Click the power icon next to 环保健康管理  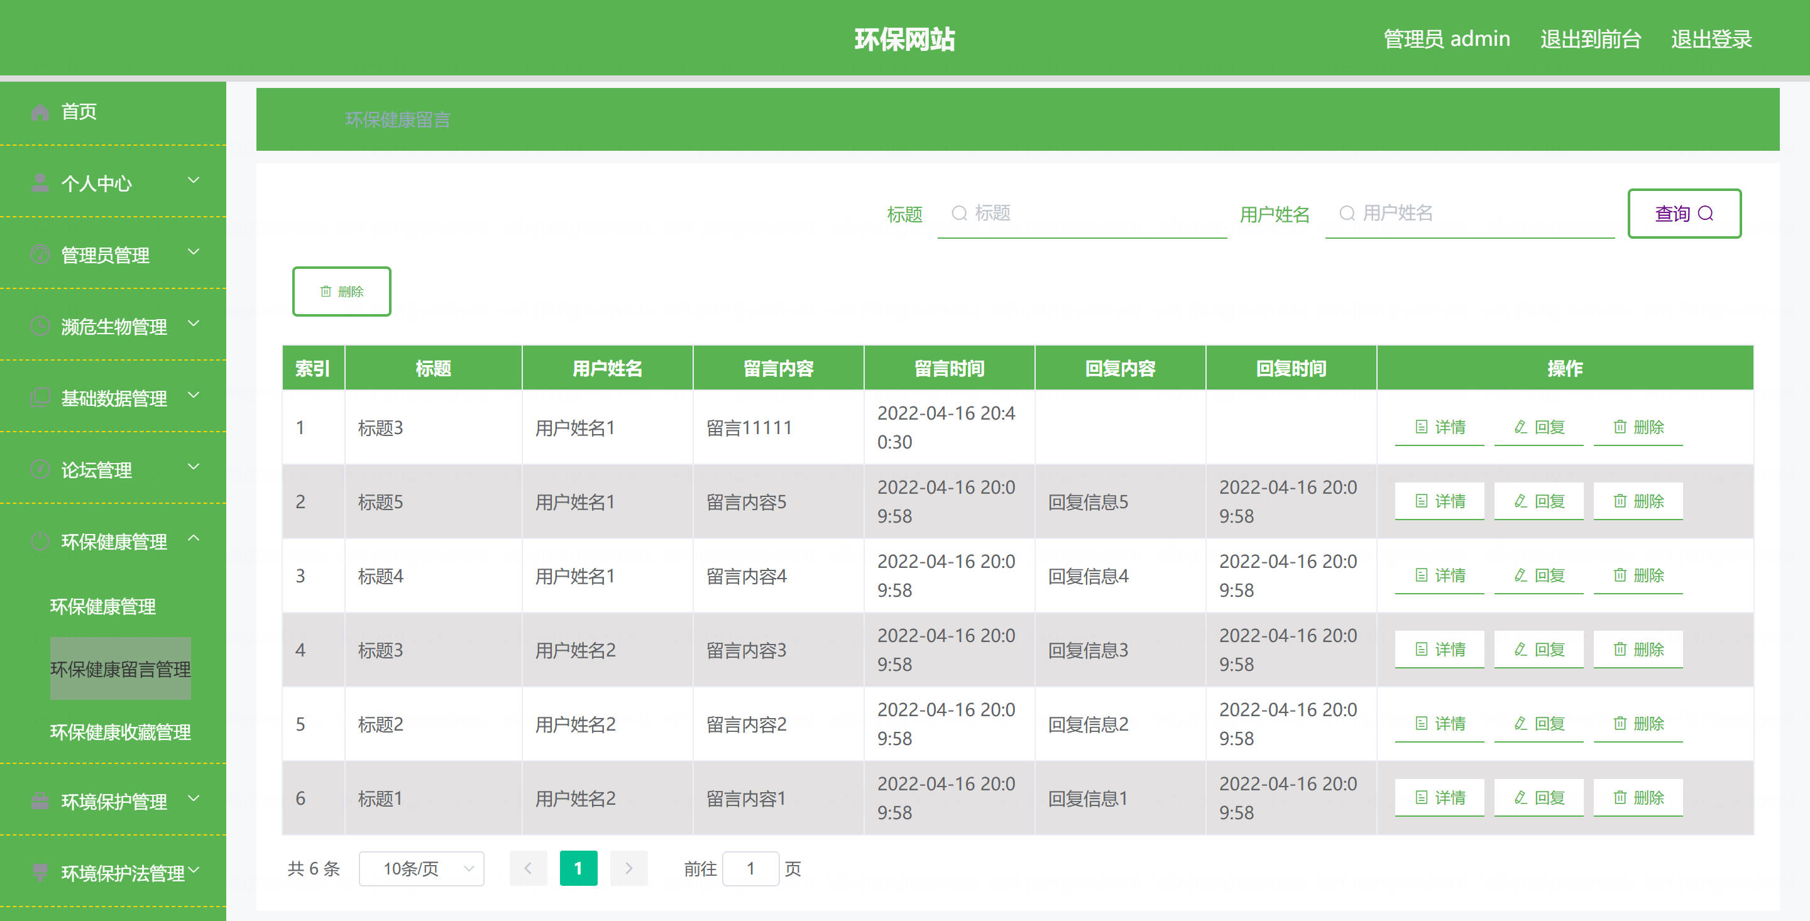pos(40,542)
